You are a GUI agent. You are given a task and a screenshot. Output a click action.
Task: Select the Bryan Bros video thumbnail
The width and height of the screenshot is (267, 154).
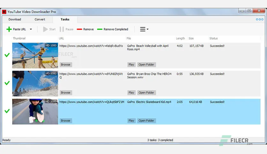click(x=35, y=83)
